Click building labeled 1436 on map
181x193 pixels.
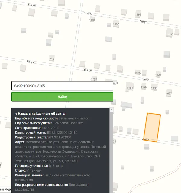154,88
